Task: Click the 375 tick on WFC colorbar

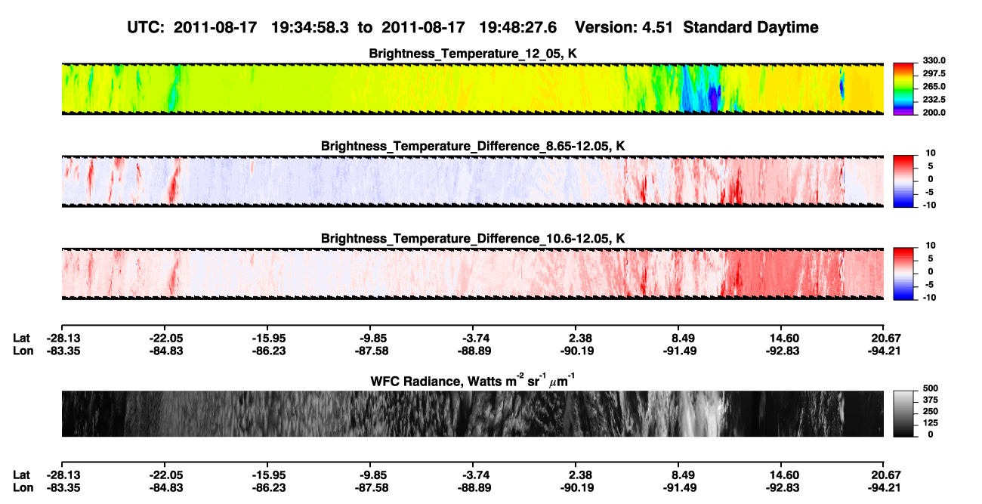Action: click(931, 401)
